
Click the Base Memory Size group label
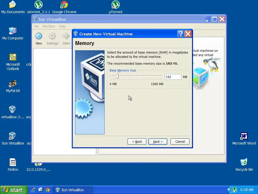[123, 70]
